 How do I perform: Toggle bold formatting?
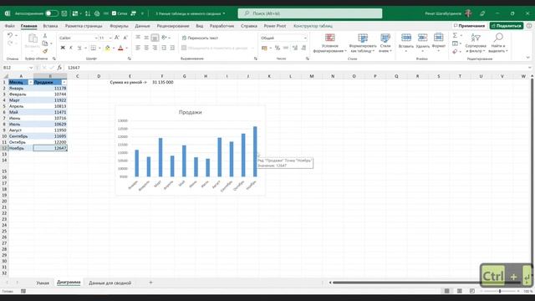click(63, 48)
